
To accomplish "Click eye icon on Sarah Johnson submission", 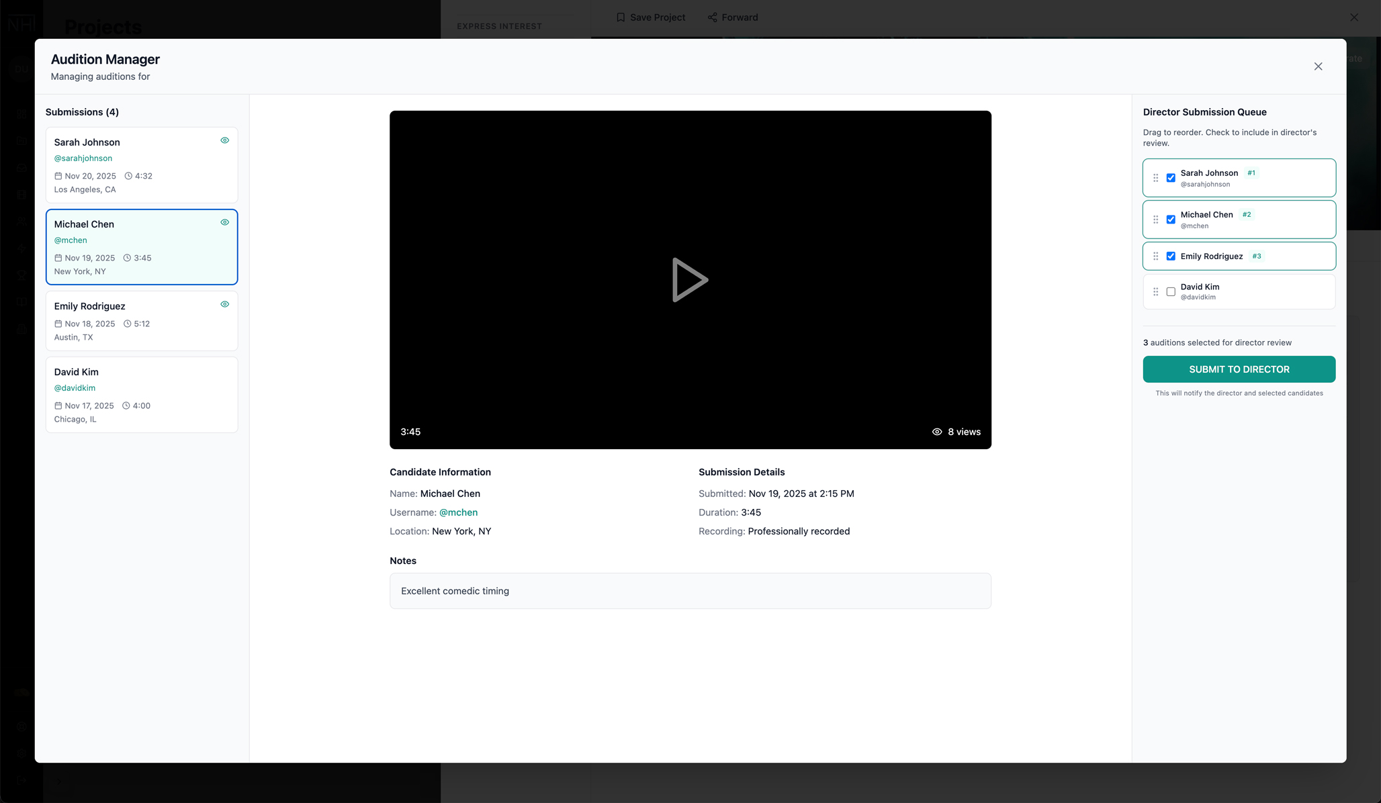I will 225,140.
